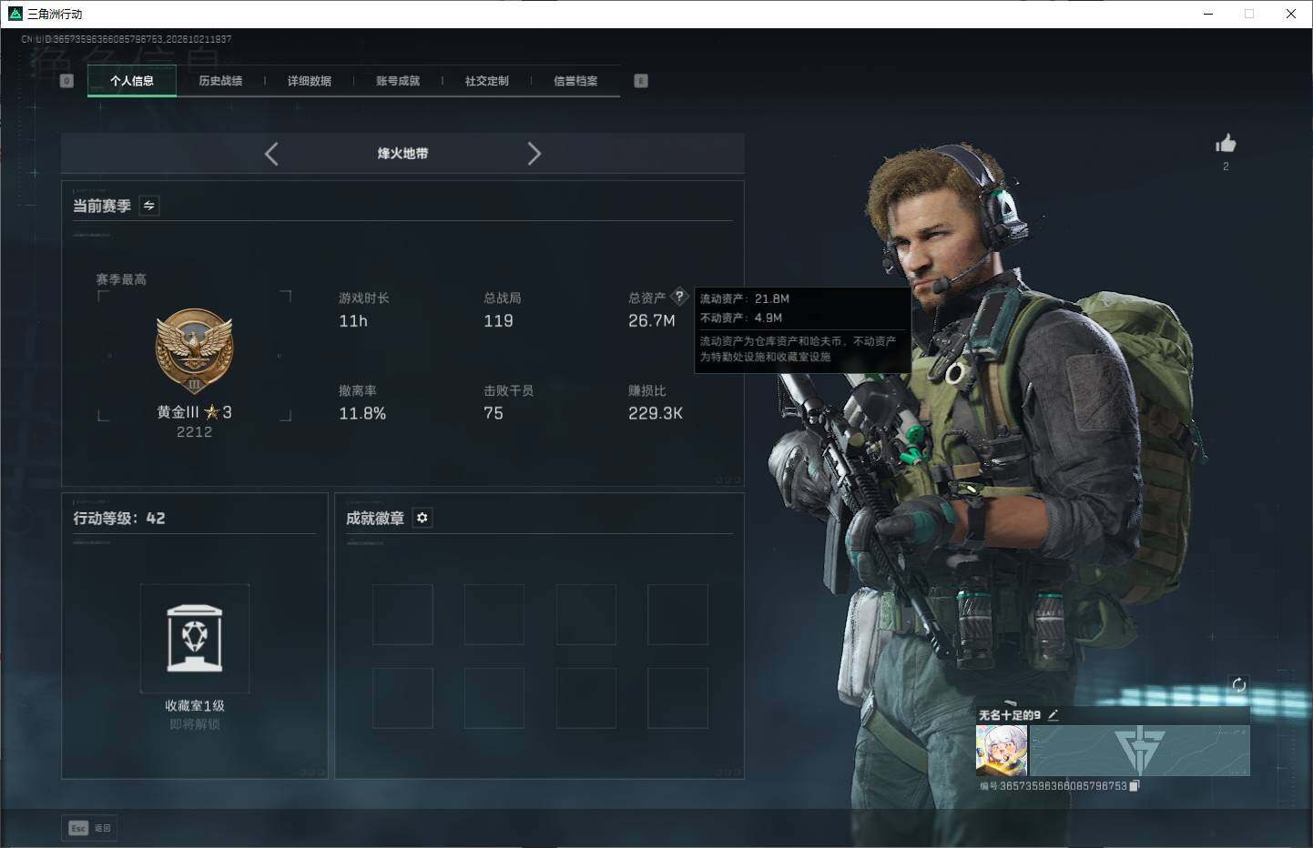The width and height of the screenshot is (1313, 848).
Task: Give a thumbs-up like to this profile
Action: tap(1226, 143)
